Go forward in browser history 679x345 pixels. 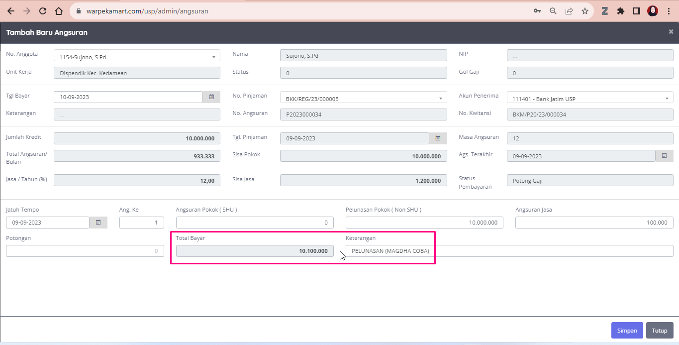click(27, 11)
